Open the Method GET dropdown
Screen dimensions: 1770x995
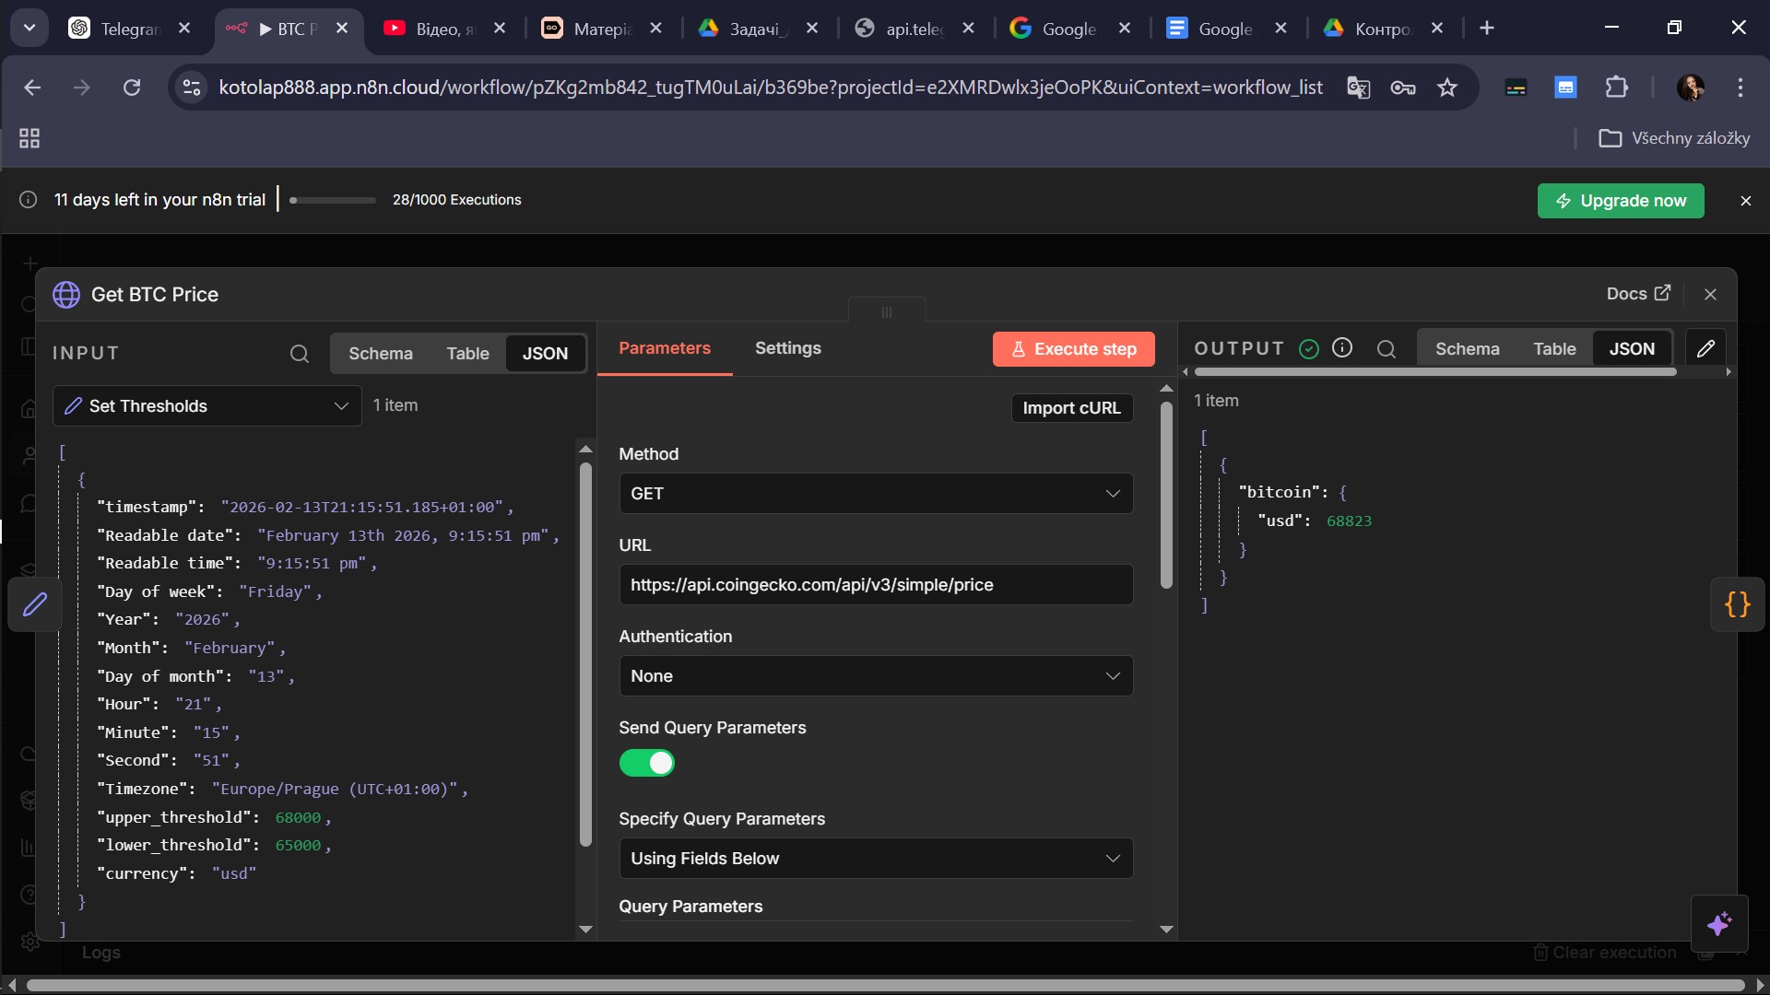[876, 494]
